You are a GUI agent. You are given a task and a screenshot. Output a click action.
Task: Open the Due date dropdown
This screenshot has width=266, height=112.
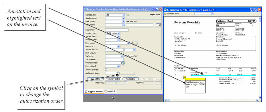click(x=119, y=46)
